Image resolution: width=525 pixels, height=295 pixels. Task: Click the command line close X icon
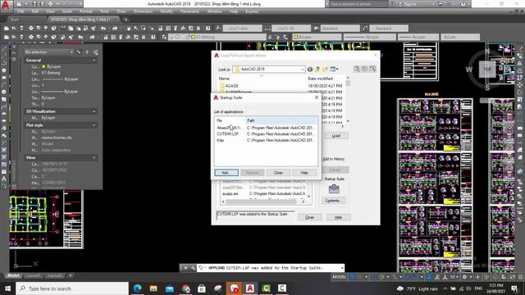coord(185,268)
